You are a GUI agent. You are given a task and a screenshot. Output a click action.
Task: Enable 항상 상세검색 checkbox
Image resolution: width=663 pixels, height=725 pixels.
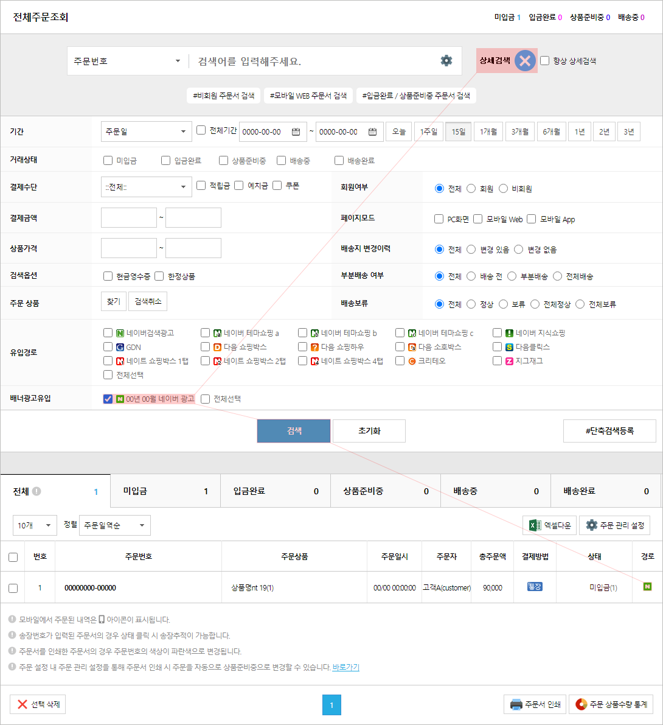545,61
